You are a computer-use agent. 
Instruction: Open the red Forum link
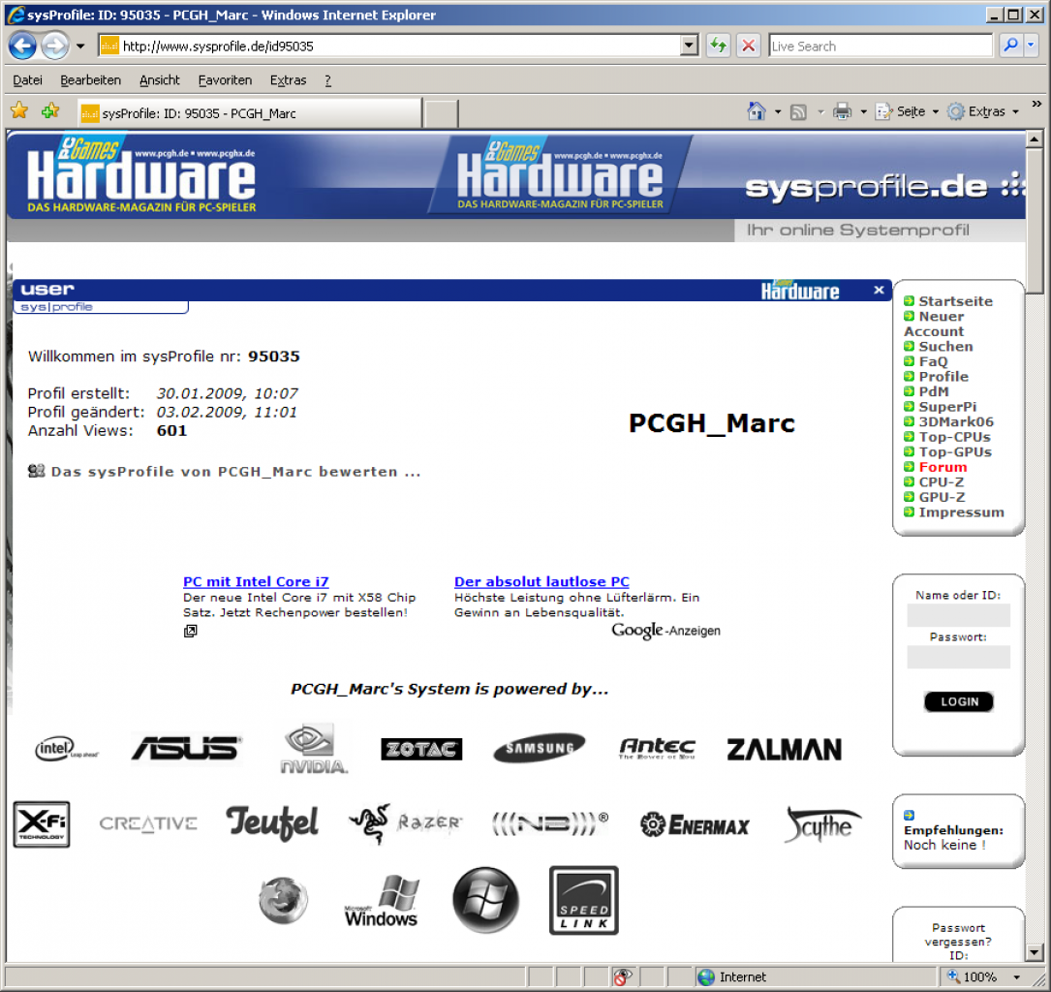943,467
